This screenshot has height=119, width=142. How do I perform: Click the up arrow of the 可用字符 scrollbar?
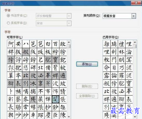[69, 42]
